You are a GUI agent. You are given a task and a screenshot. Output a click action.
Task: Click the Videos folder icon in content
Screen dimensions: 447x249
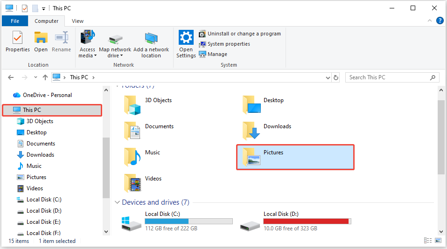coord(133,183)
